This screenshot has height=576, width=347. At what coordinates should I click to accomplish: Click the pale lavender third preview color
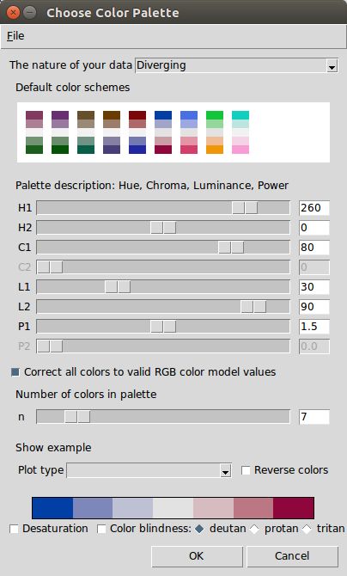(132, 508)
